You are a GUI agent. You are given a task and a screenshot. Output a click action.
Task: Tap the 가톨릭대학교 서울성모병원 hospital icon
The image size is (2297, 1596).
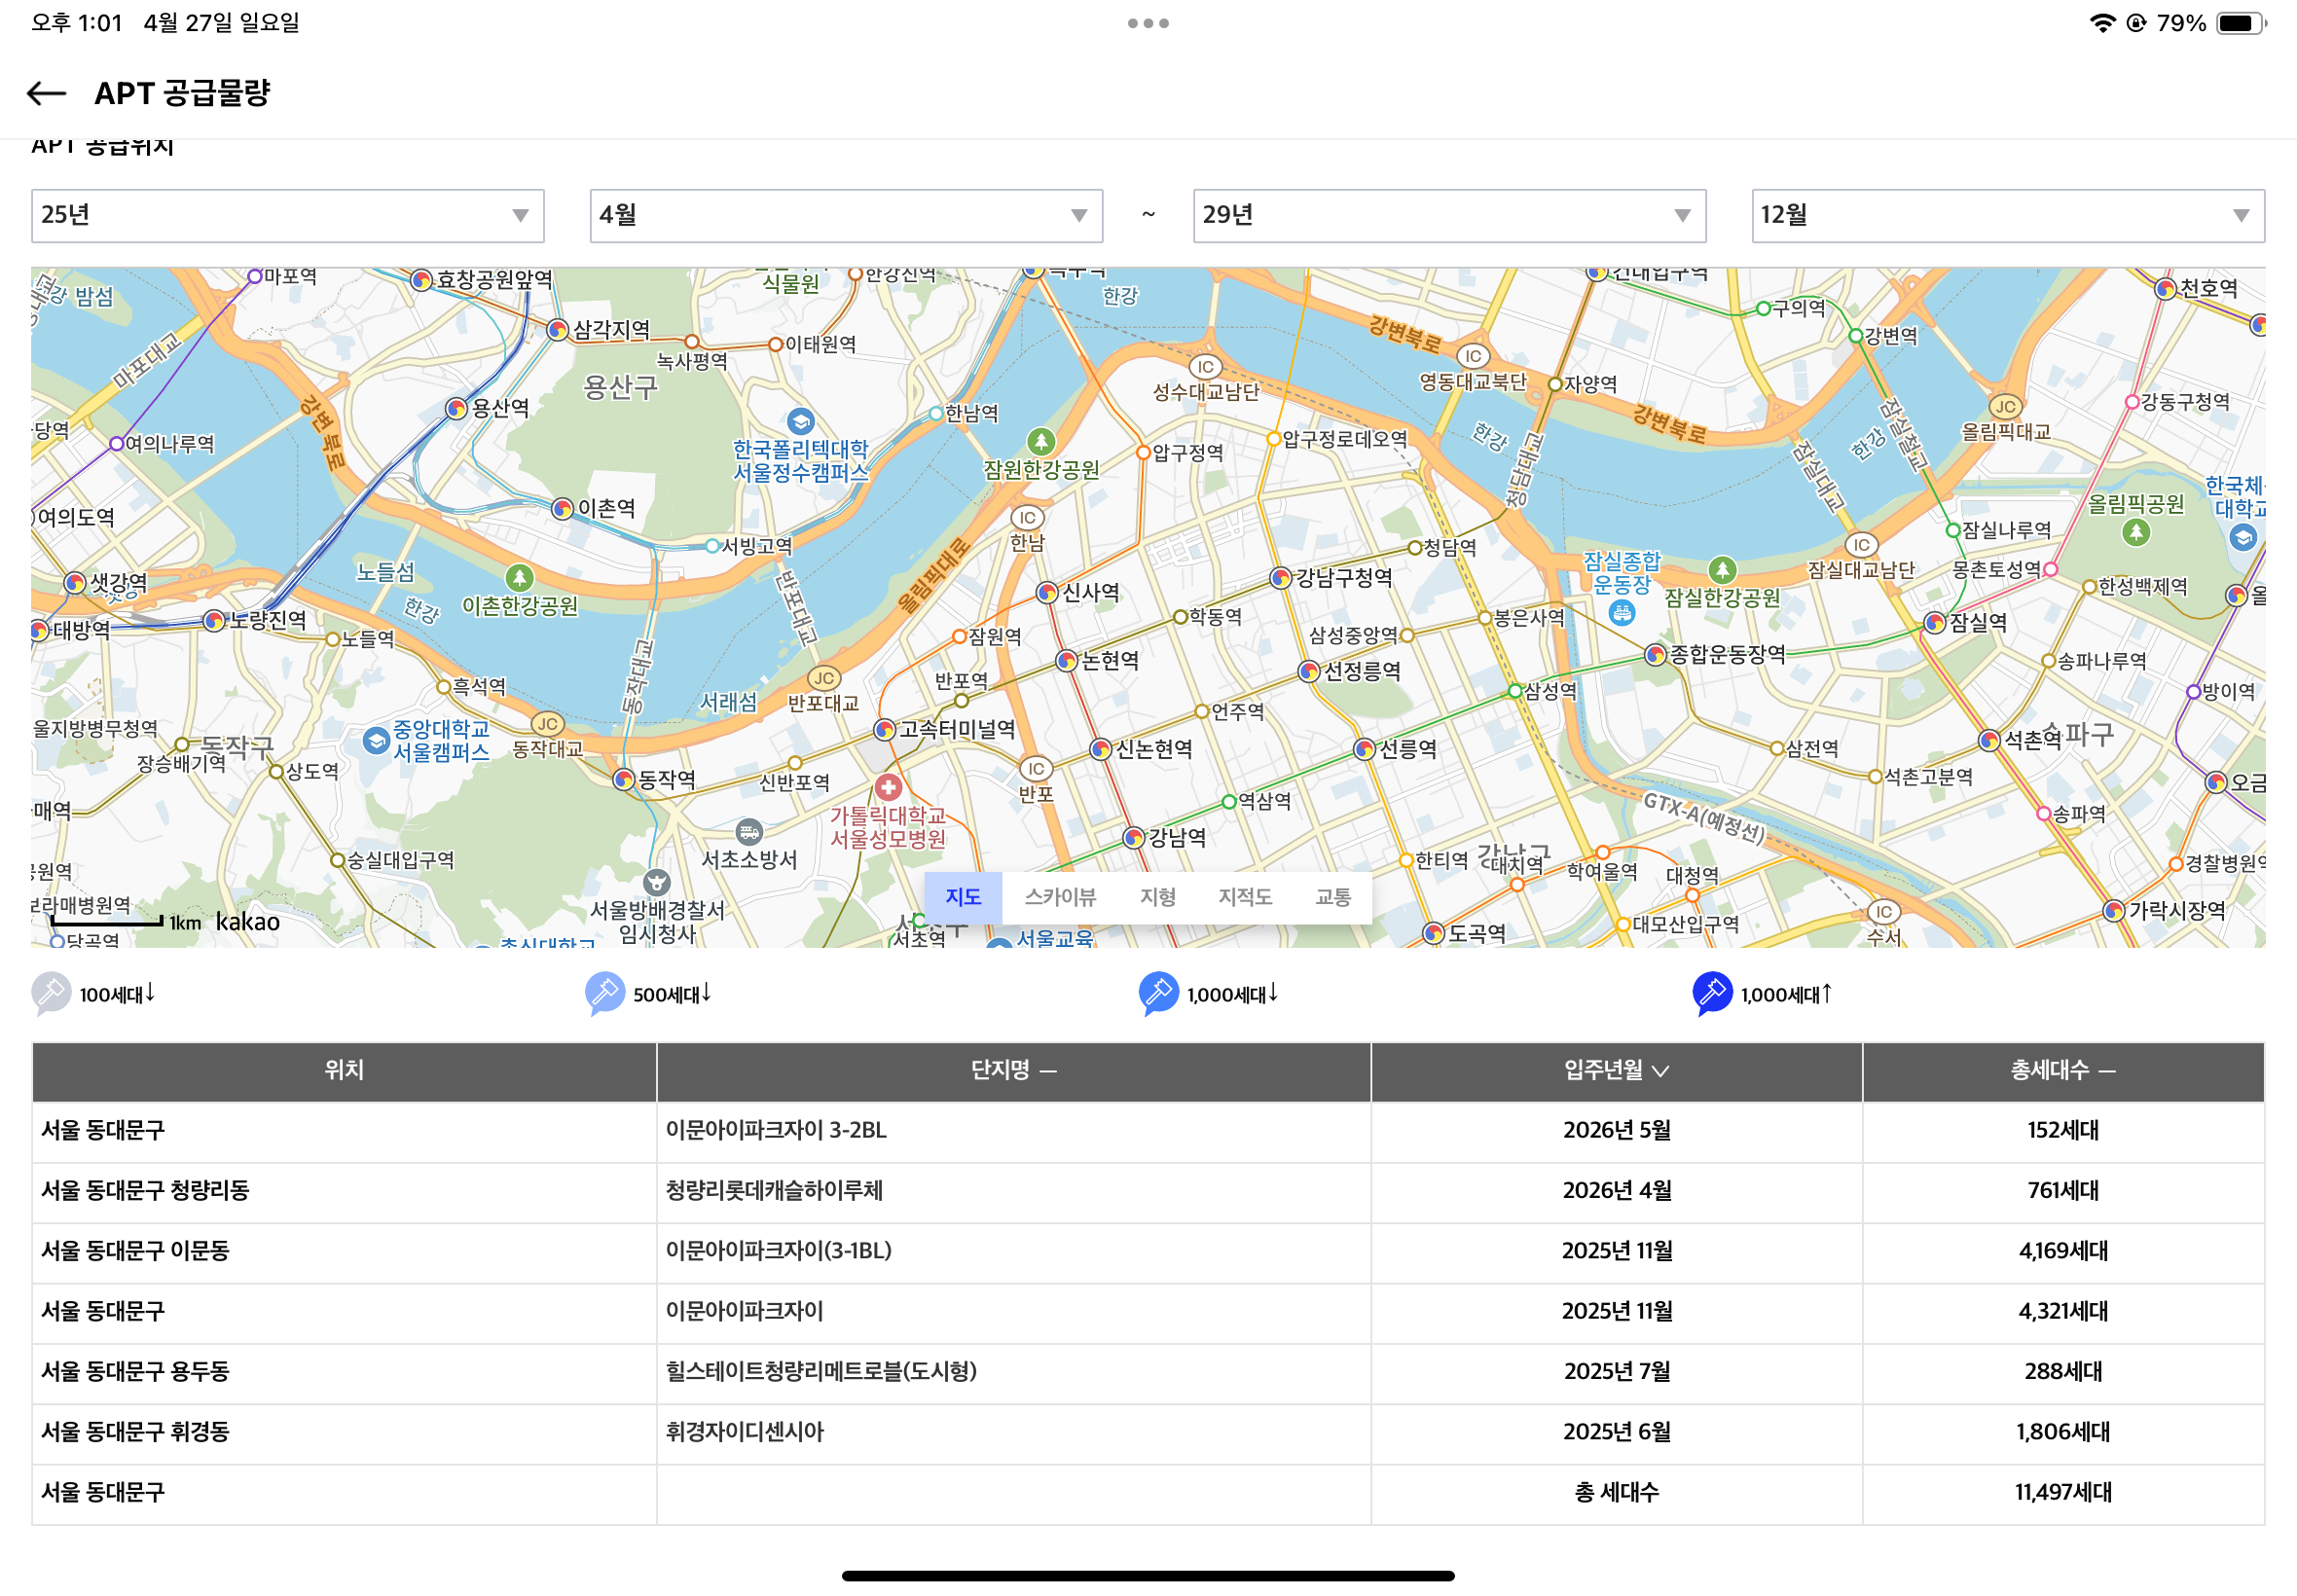click(887, 787)
